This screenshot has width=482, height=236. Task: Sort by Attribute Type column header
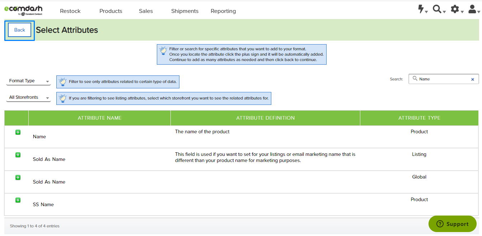pos(419,118)
